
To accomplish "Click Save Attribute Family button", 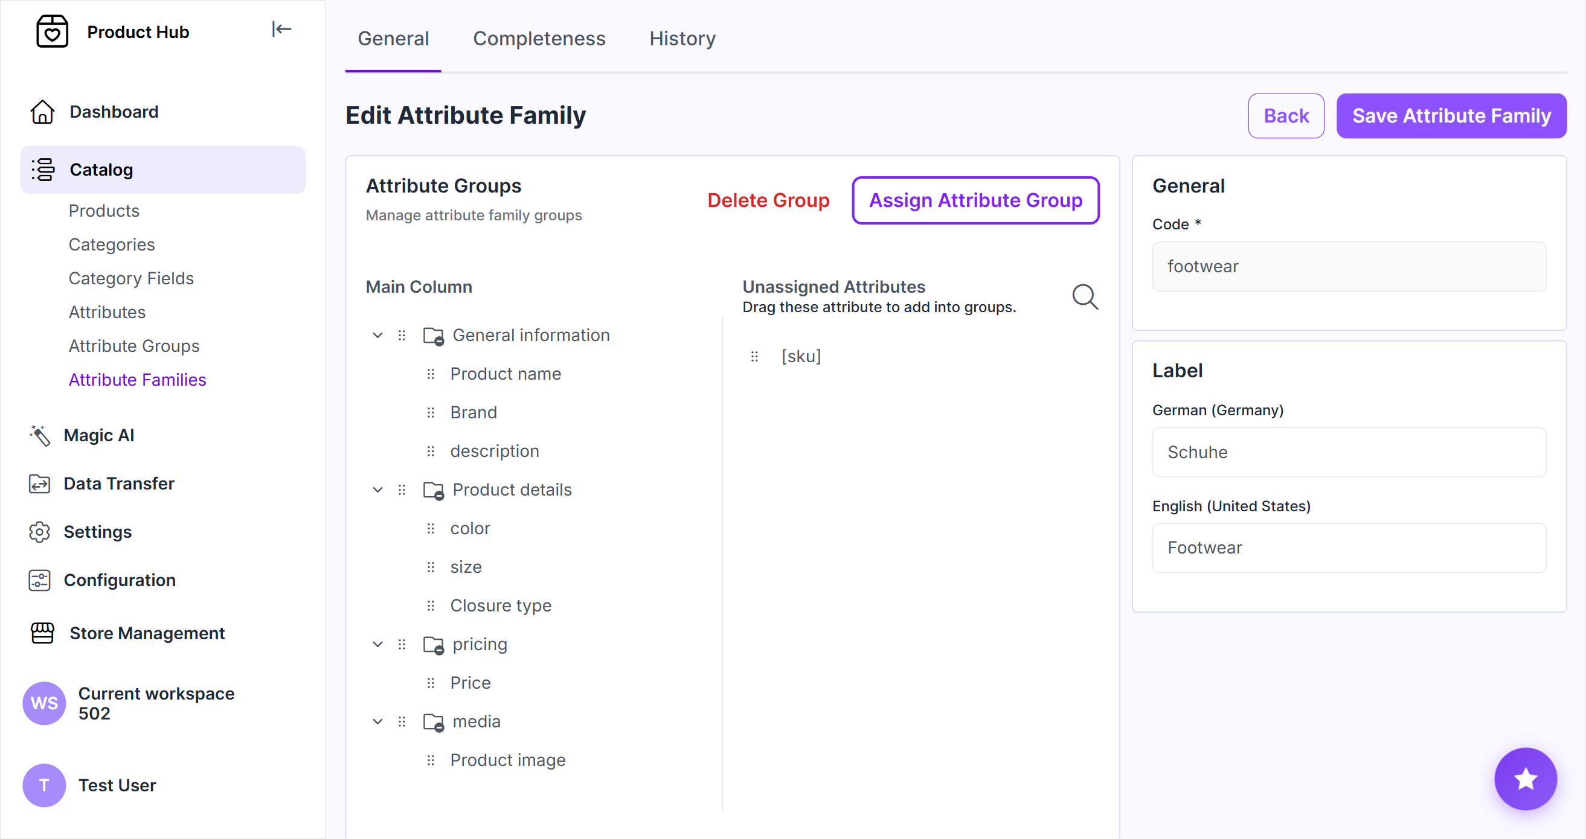I will [1451, 116].
